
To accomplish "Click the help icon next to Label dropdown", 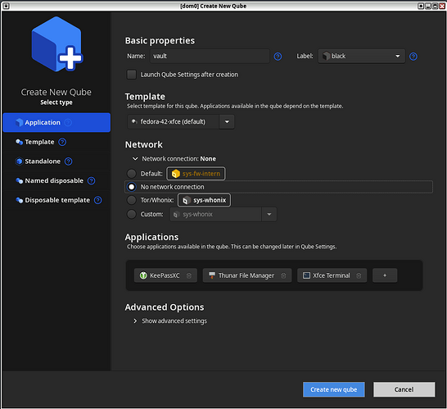I will coord(413,57).
